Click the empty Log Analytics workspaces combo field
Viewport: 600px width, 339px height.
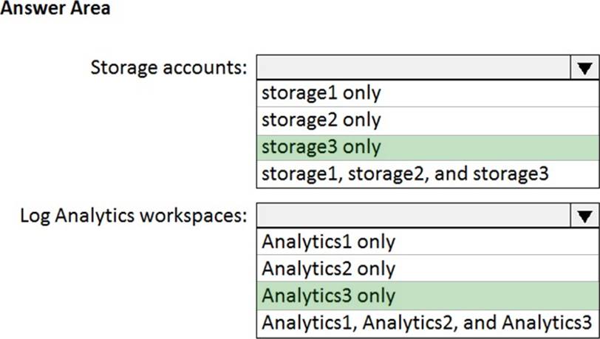(413, 216)
